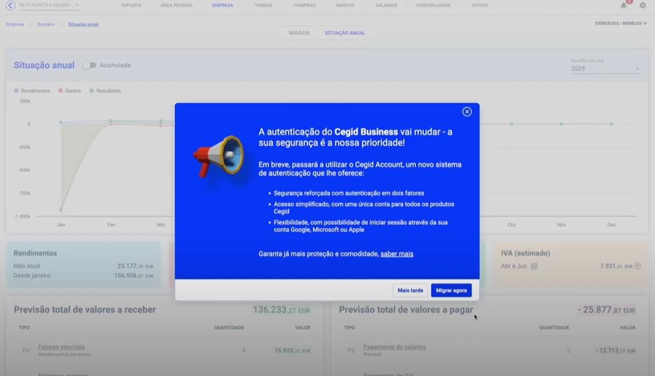Toggle the Acumulada switch
The image size is (655, 376).
tap(89, 65)
